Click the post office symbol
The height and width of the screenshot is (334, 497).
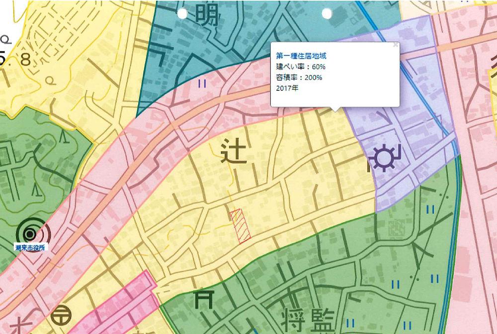tap(61, 313)
